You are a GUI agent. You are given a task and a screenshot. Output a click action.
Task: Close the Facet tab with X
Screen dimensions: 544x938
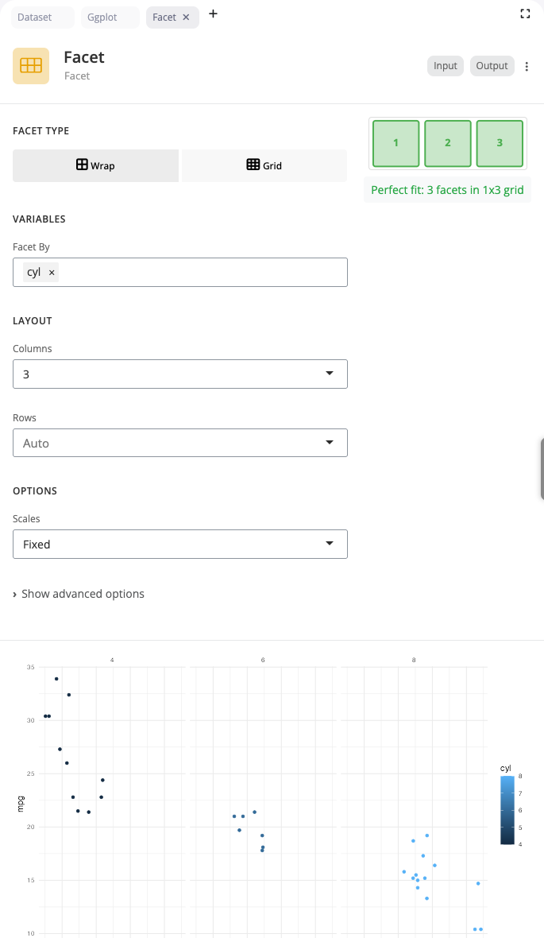point(186,17)
